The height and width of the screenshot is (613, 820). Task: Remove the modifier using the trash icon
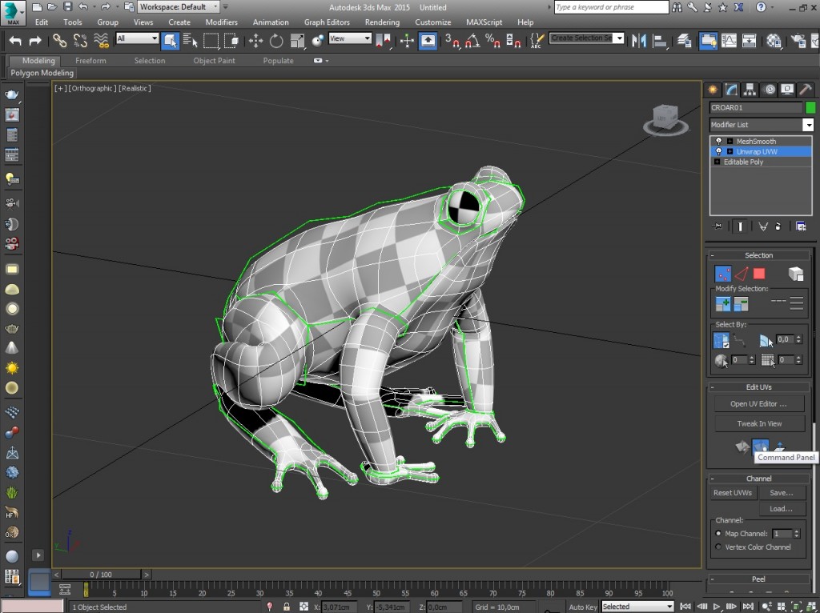[778, 227]
